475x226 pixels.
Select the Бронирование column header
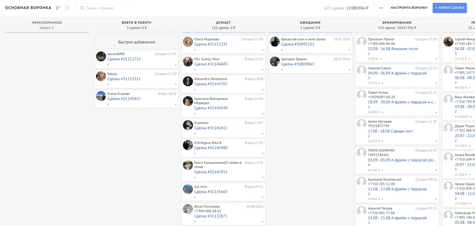point(397,23)
